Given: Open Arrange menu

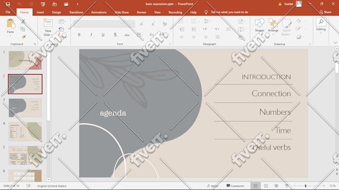Looking at the screenshot, I should [273, 26].
